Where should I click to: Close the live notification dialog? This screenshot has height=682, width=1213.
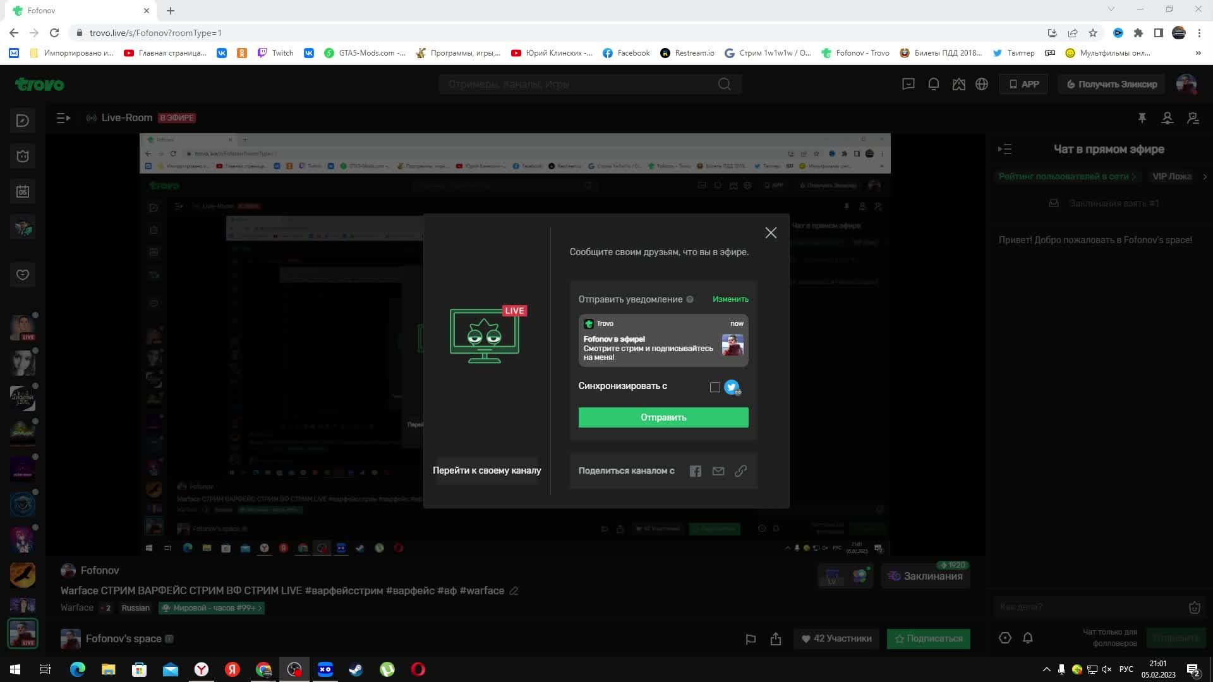(x=771, y=233)
